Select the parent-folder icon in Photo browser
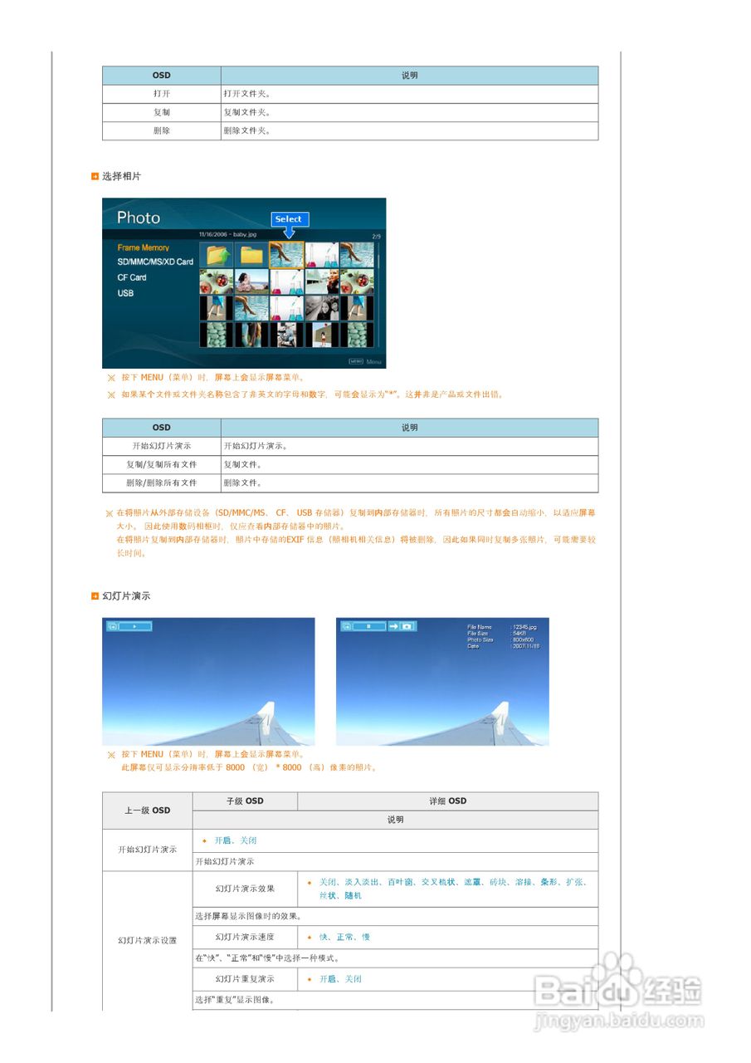The image size is (751, 1063). tap(217, 254)
